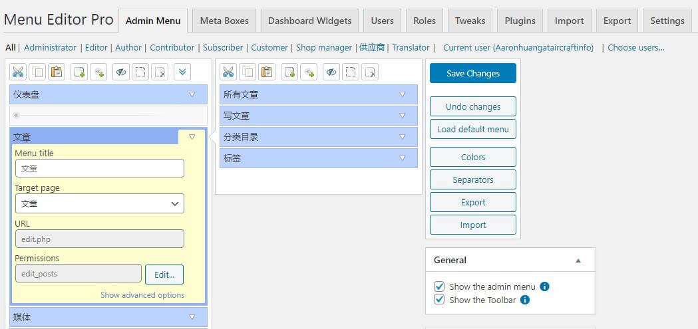Click the Menu title input field
The width and height of the screenshot is (698, 329).
pos(100,169)
